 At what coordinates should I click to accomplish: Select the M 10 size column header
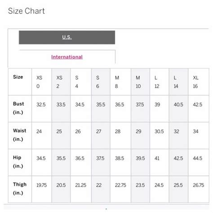pyautogui.click(x=140, y=82)
